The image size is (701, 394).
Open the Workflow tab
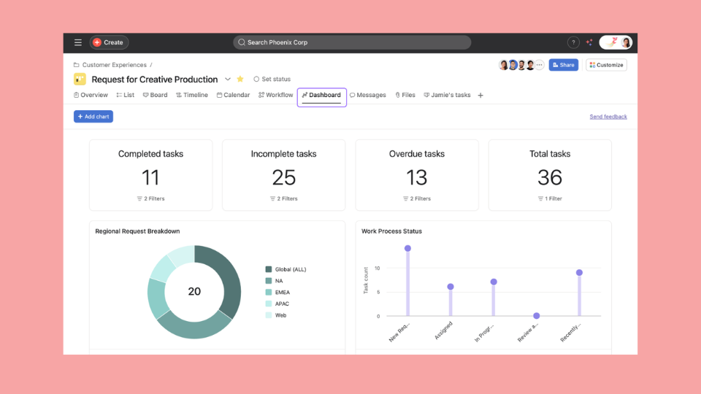[275, 96]
